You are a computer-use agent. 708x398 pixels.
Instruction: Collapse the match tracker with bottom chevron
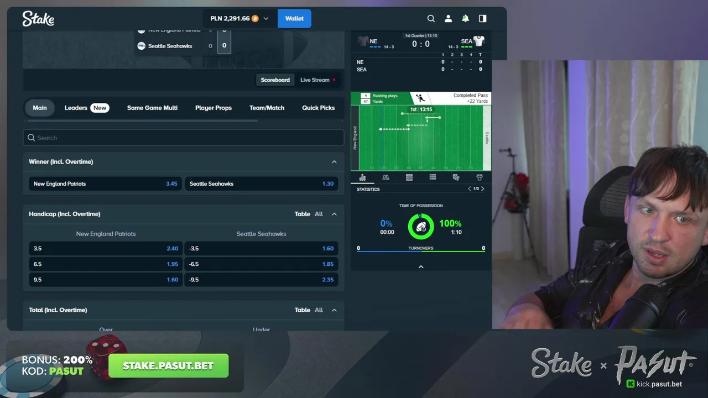pyautogui.click(x=421, y=266)
